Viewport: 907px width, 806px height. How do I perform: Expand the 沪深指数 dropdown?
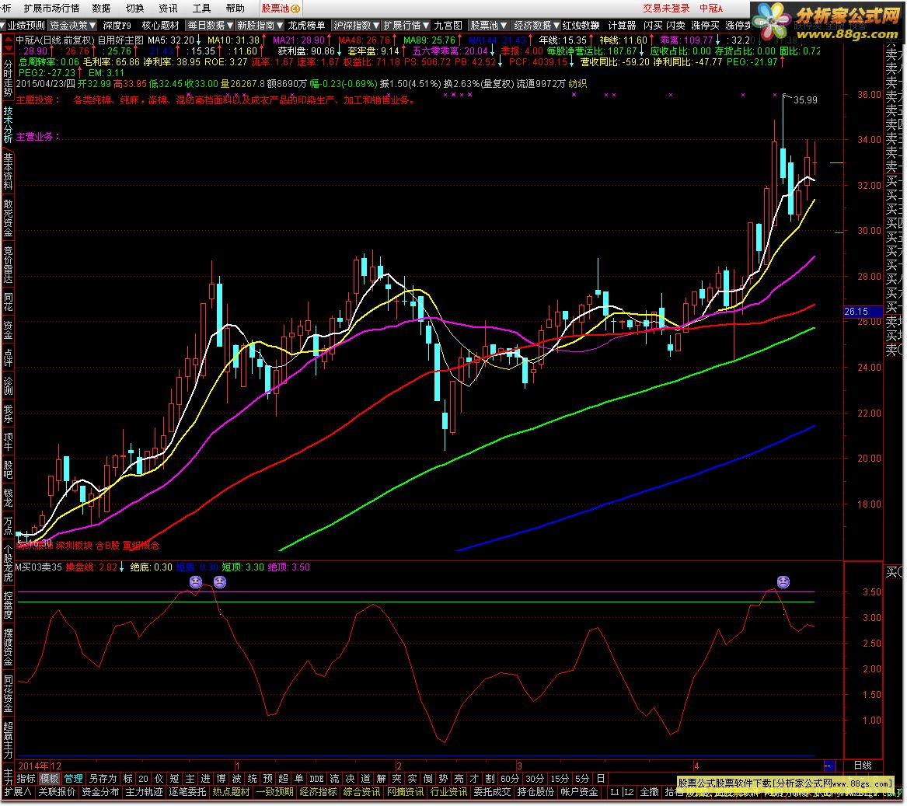click(x=356, y=26)
